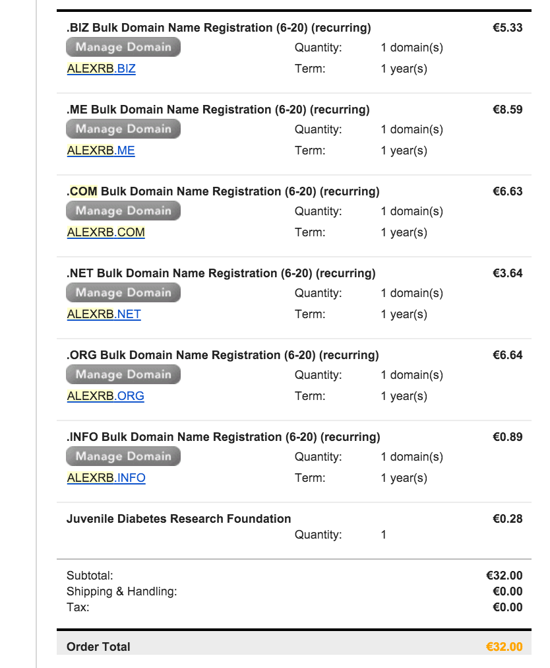The width and height of the screenshot is (550, 668).
Task: Click Manage Domain button for .COM registration
Action: (x=123, y=211)
